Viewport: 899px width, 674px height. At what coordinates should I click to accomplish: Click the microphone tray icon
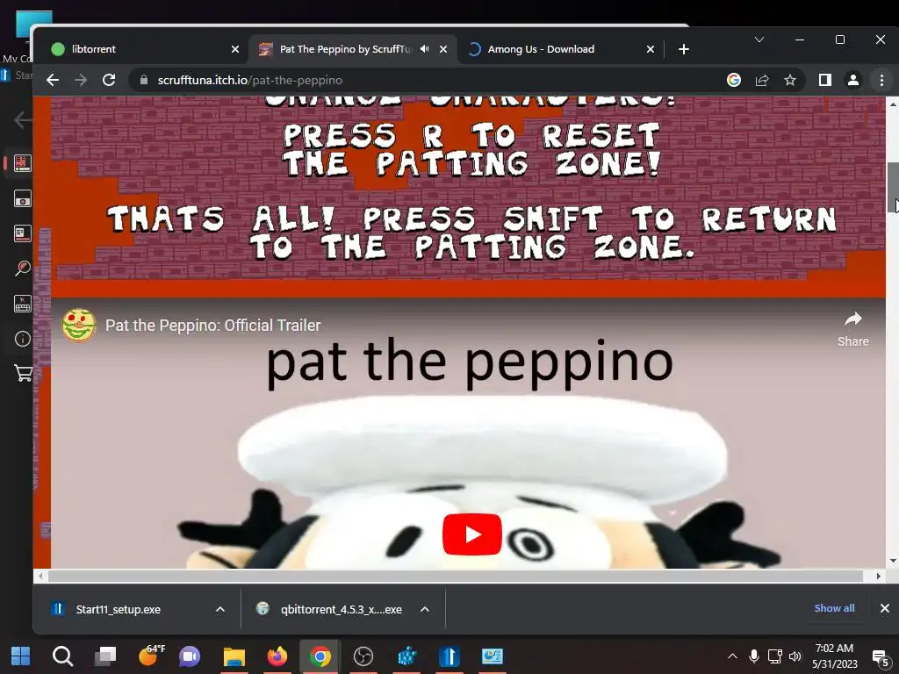pyautogui.click(x=754, y=656)
